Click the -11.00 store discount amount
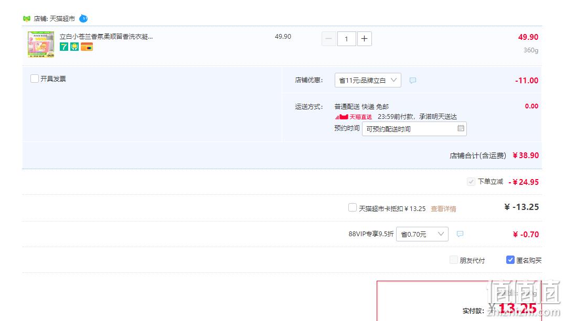Image resolution: width=565 pixels, height=321 pixels. [x=527, y=80]
